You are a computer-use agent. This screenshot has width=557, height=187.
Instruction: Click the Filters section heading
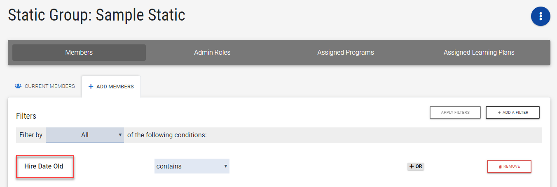click(x=26, y=116)
